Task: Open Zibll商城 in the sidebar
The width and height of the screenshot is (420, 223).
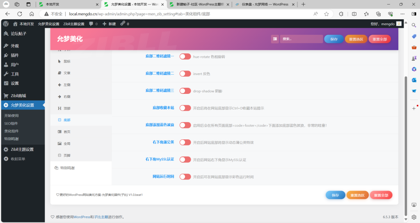Action: pyautogui.click(x=18, y=96)
